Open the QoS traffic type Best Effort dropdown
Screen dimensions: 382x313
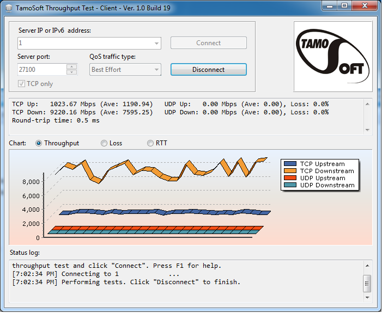coord(125,70)
